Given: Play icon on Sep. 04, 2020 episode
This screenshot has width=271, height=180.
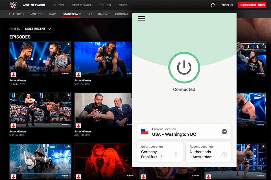Looking at the screenshot, I should [69, 95].
